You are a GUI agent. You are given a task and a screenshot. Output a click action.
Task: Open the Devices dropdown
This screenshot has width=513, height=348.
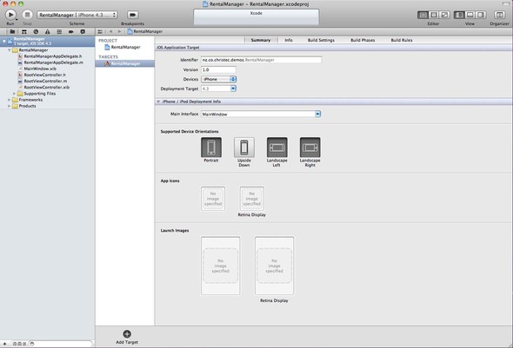(x=218, y=79)
